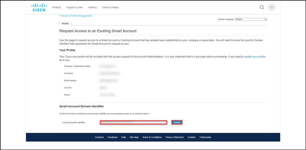Viewport: 306px width, 150px height.
Task: Open the search magnifier icon
Action: tap(262, 7)
